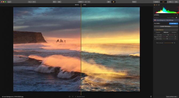Open the color label circle in bottom bar
Image resolution: width=179 pixels, height=98 pixels.
[69, 96]
